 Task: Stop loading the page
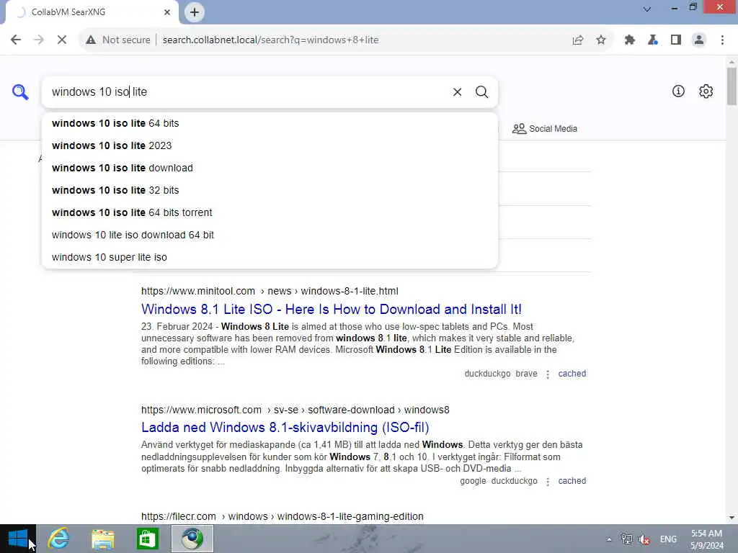coord(62,40)
